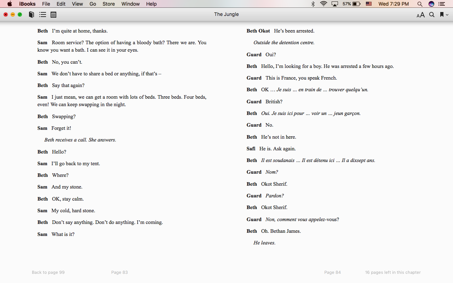
Task: Click the line 'Forget it!'
Action: click(61, 128)
